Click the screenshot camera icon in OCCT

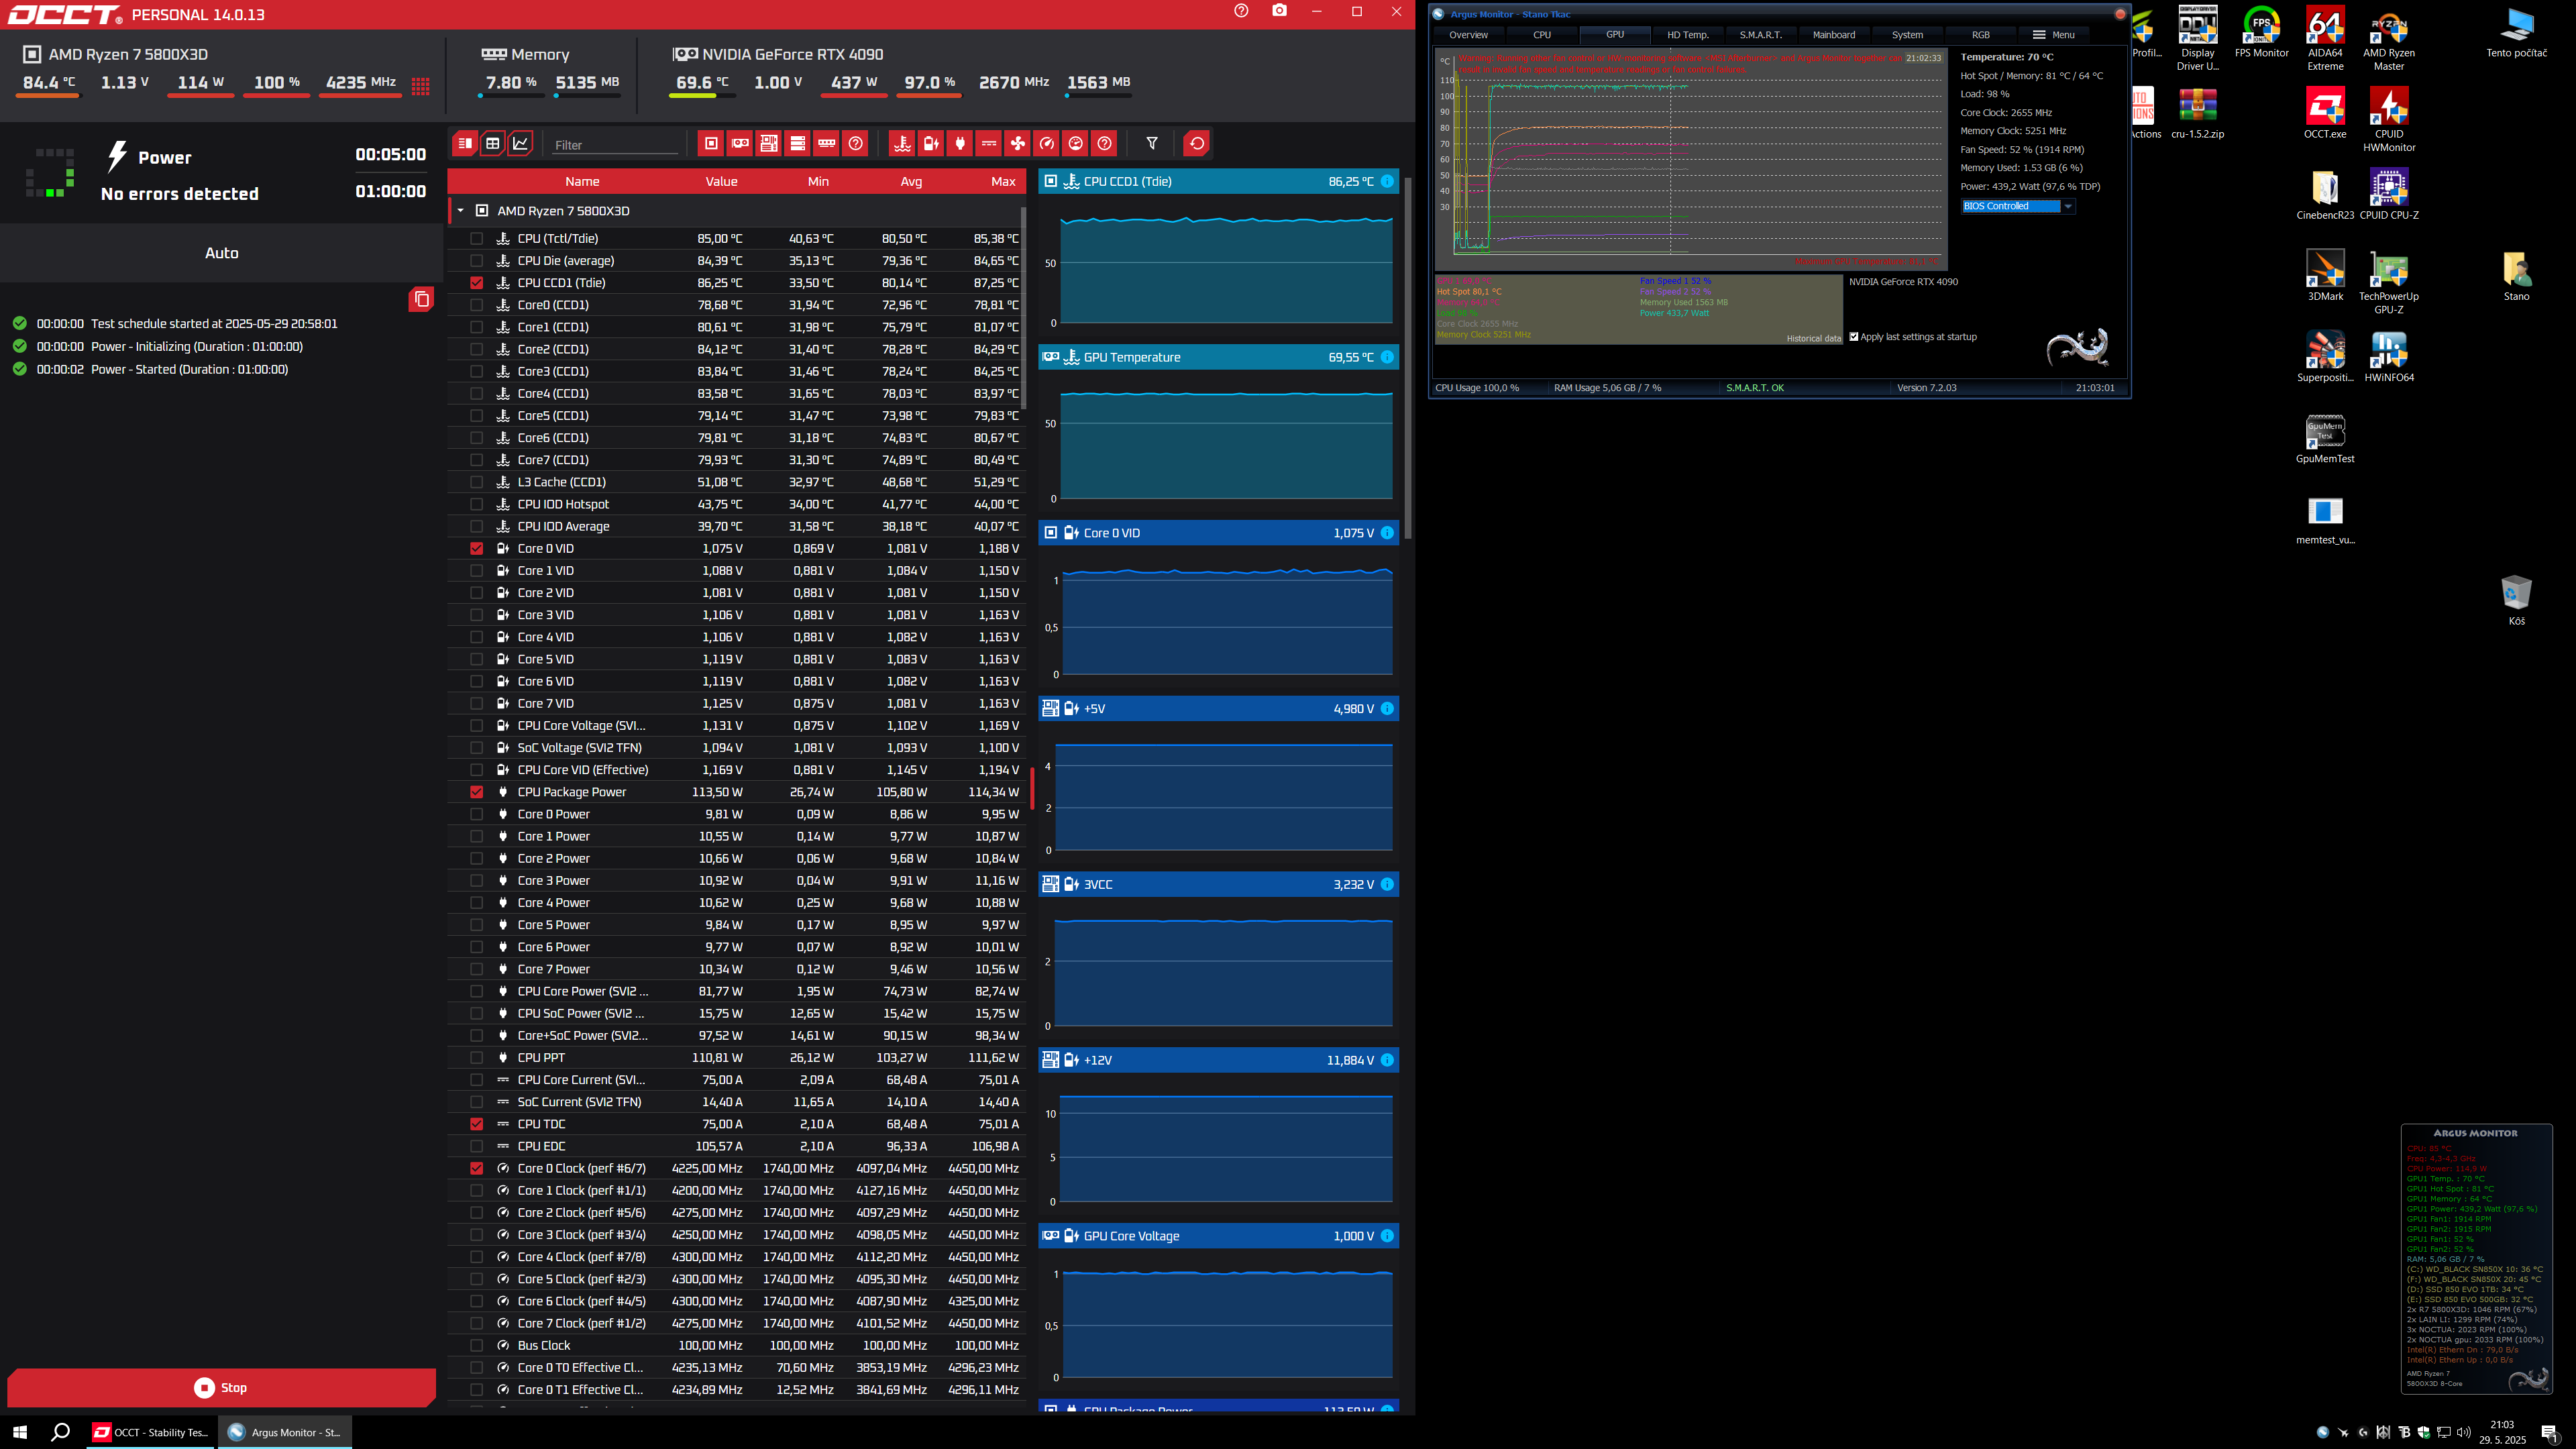pyautogui.click(x=1279, y=11)
